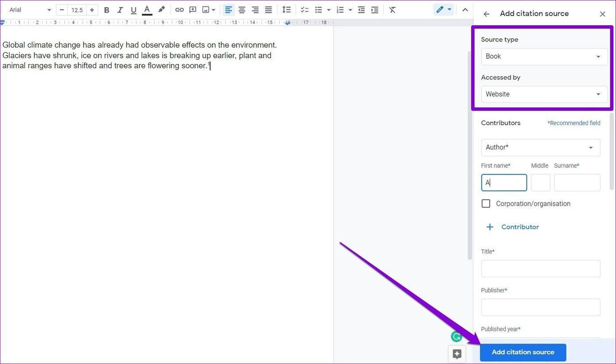Align text right
Screen dimensions: 616x364
255,10
